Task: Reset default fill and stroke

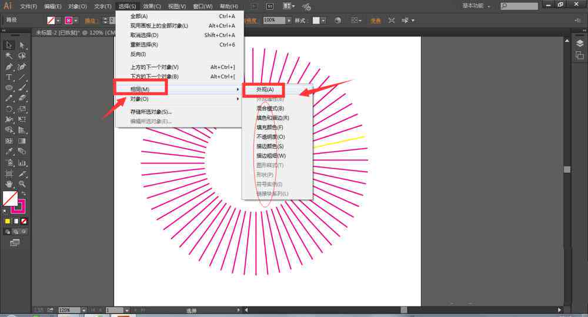Action: click(5, 211)
